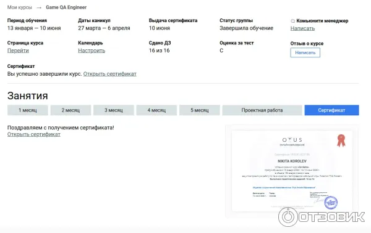The height and width of the screenshot is (233, 371).
Task: Open 'Перейти' link under Страница курса
Action: tap(18, 51)
